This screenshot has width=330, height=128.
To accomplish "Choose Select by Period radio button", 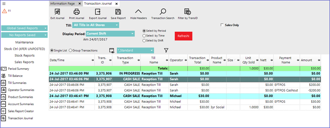I will point(144,31).
